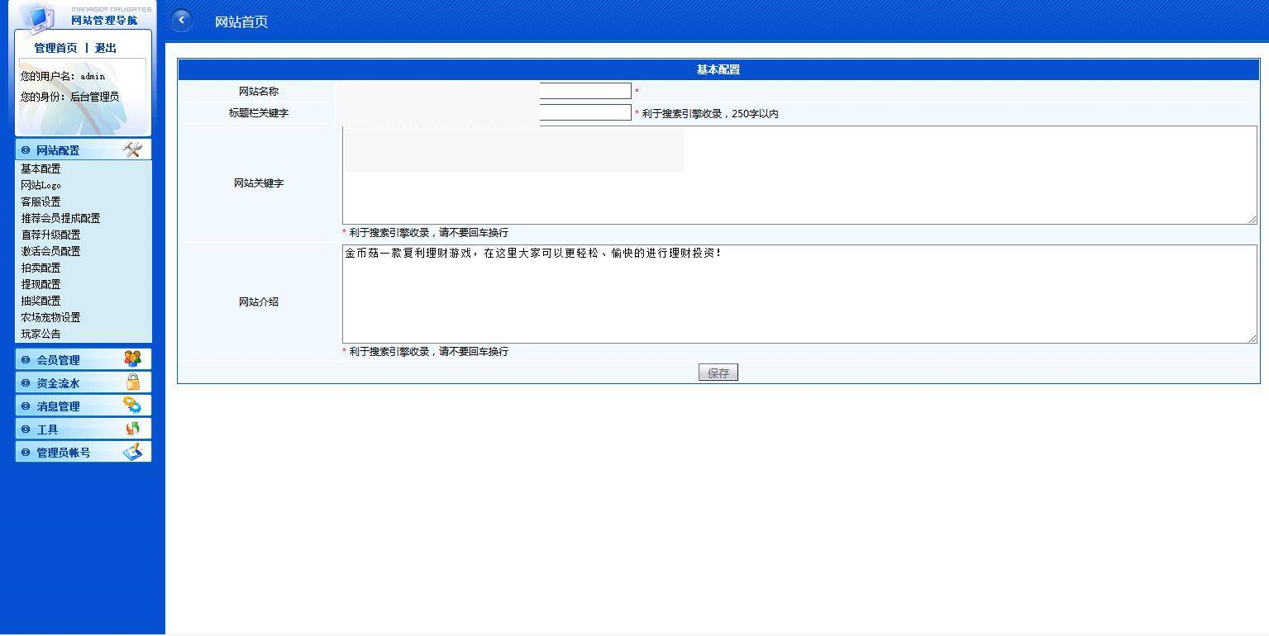Viewport: 1269px width, 636px height.
Task: Click the tools icon beside 网站配置
Action: pyautogui.click(x=132, y=150)
